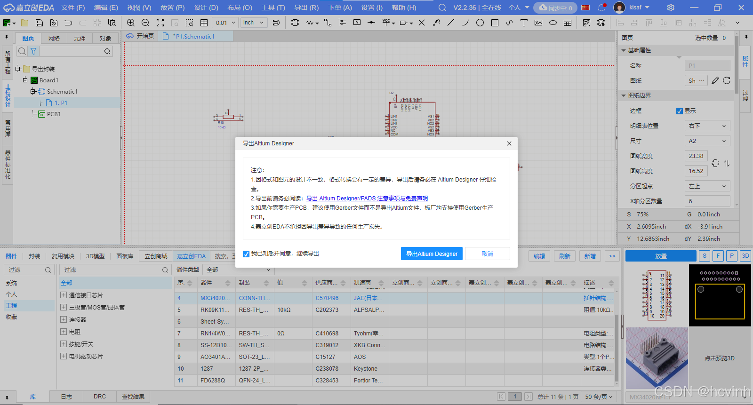
Task: Uncheck 我已知悉并同意 agreement checkbox
Action: [x=246, y=254]
